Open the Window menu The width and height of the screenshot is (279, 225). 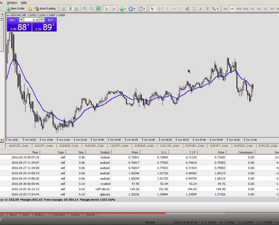(12, 3)
